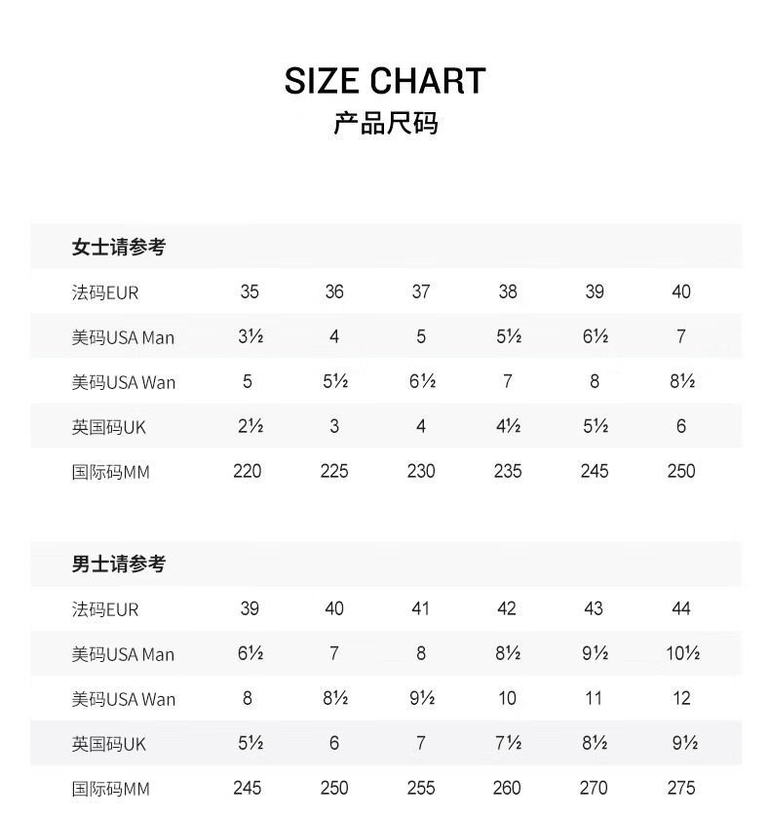Click 法码EUR label in women's table
770x818 pixels.
tap(105, 292)
